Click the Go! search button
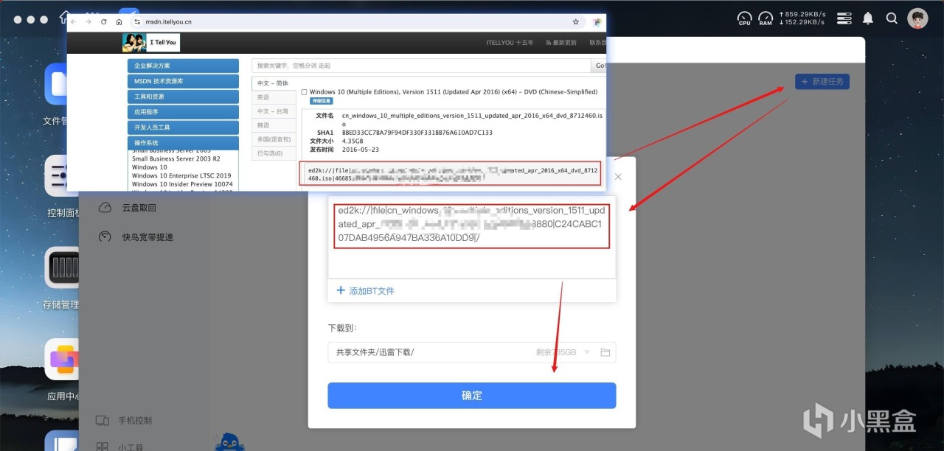This screenshot has width=944, height=451. click(600, 66)
